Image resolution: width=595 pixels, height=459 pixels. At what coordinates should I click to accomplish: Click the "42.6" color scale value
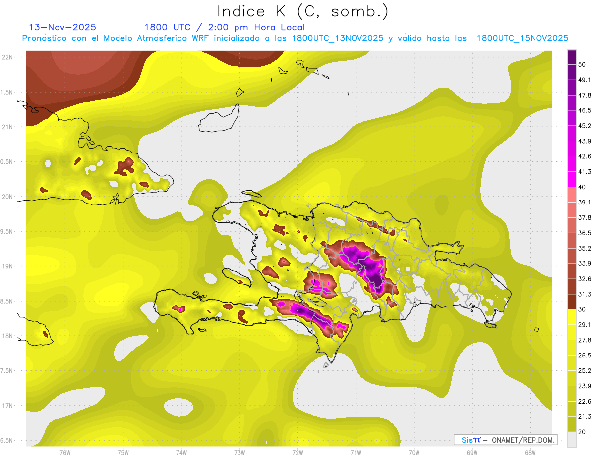click(x=585, y=156)
